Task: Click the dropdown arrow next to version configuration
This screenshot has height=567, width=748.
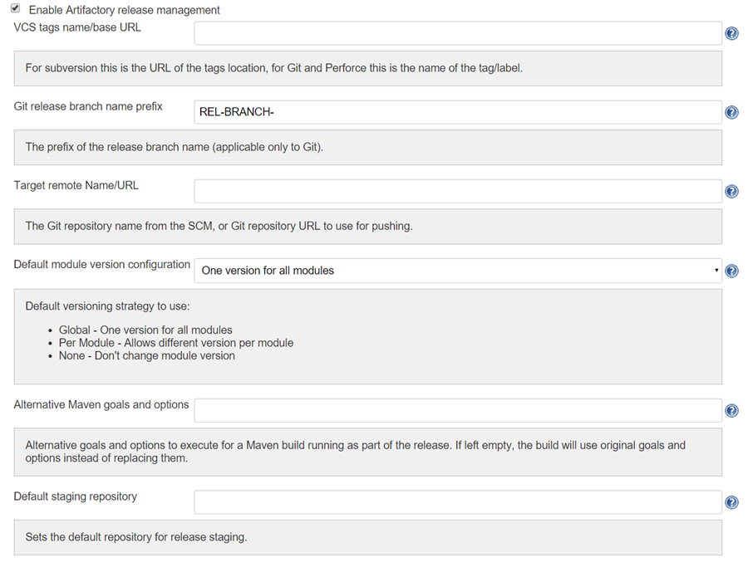Action: [716, 271]
